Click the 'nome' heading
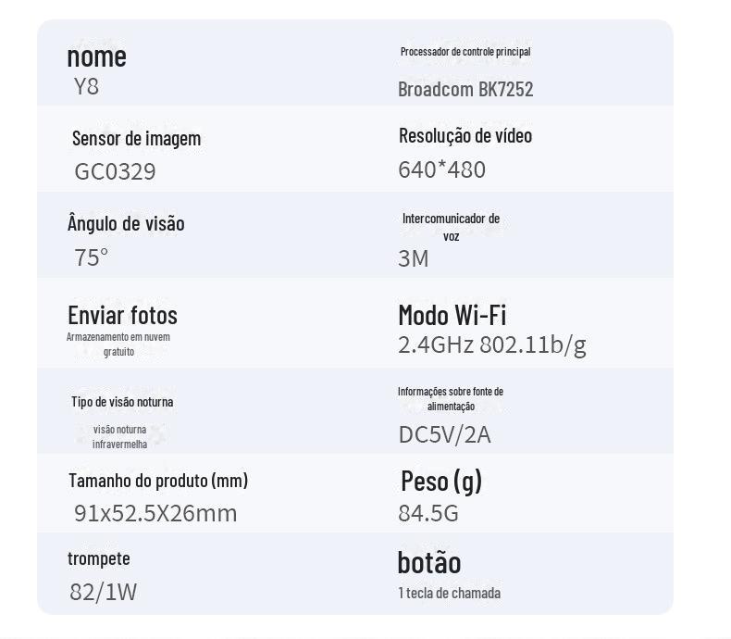This screenshot has width=731, height=639. (96, 56)
